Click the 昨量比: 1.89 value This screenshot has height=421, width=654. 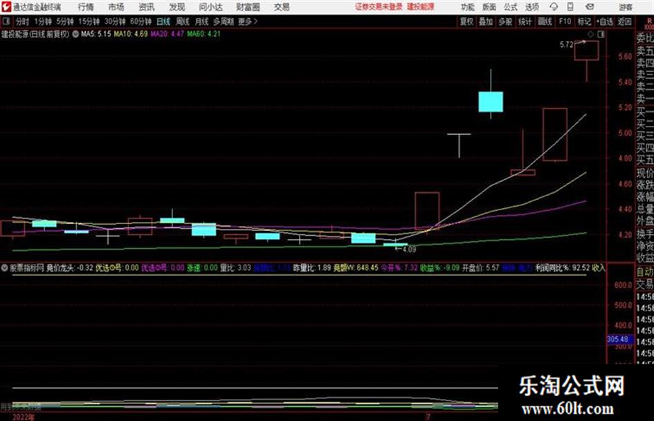pos(312,268)
